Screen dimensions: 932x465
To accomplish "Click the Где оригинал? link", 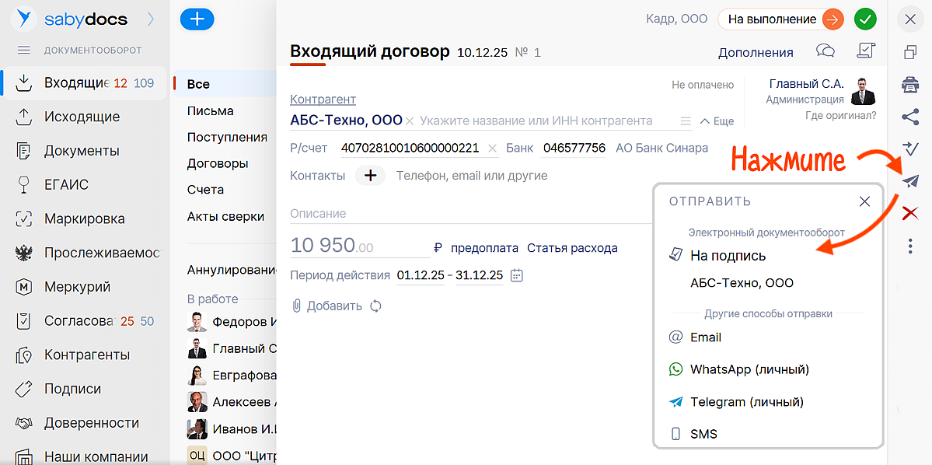I will 840,115.
